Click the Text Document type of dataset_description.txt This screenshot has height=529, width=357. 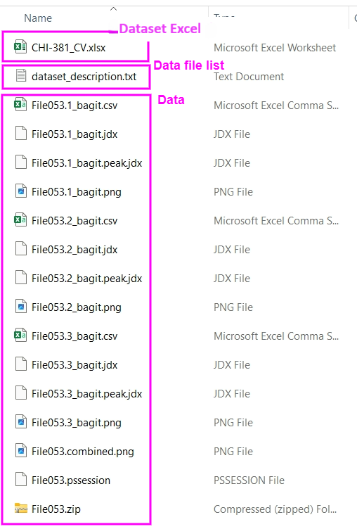coord(249,77)
